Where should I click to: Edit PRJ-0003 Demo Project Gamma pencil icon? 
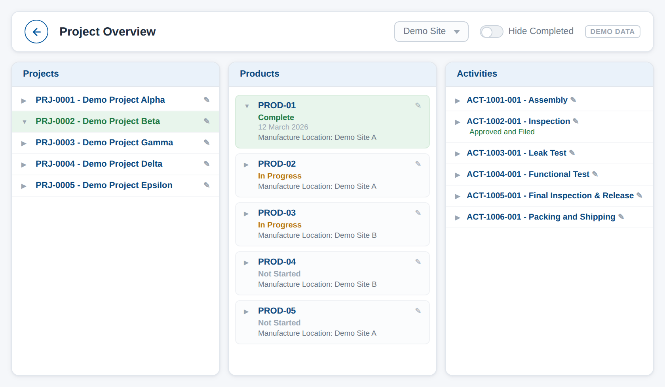[x=207, y=142]
